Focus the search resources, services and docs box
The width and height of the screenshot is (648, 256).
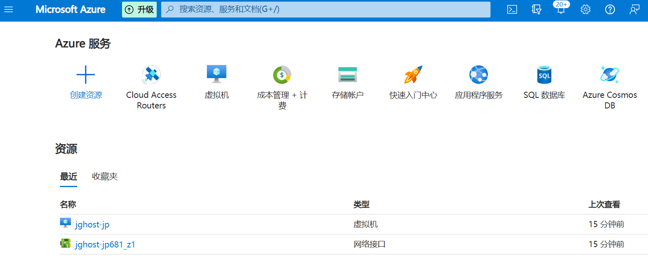coord(326,9)
